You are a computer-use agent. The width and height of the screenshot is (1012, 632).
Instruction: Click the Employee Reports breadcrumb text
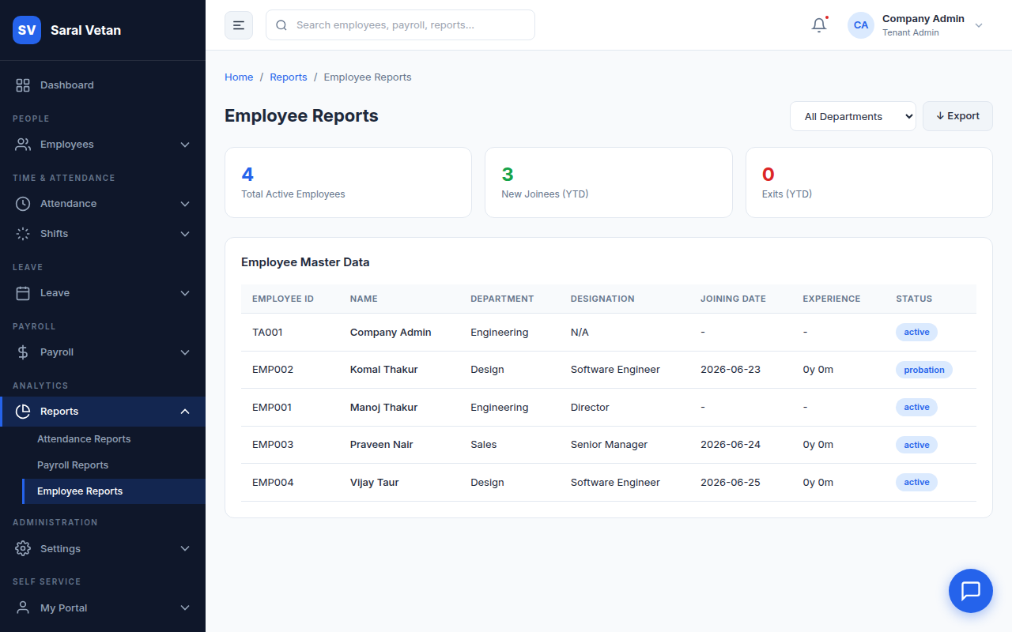coord(368,77)
